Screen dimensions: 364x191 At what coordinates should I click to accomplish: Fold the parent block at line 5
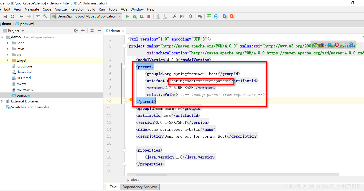click(x=124, y=67)
